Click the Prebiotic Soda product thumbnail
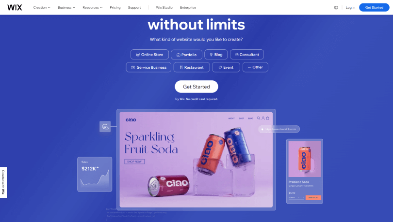Screen dimensions: 393x222 [x=305, y=159]
